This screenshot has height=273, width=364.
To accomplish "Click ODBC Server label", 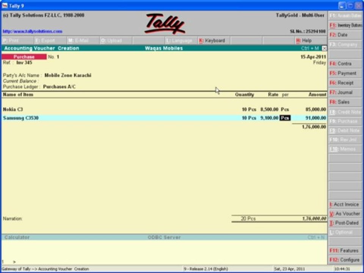I will pyautogui.click(x=164, y=237).
